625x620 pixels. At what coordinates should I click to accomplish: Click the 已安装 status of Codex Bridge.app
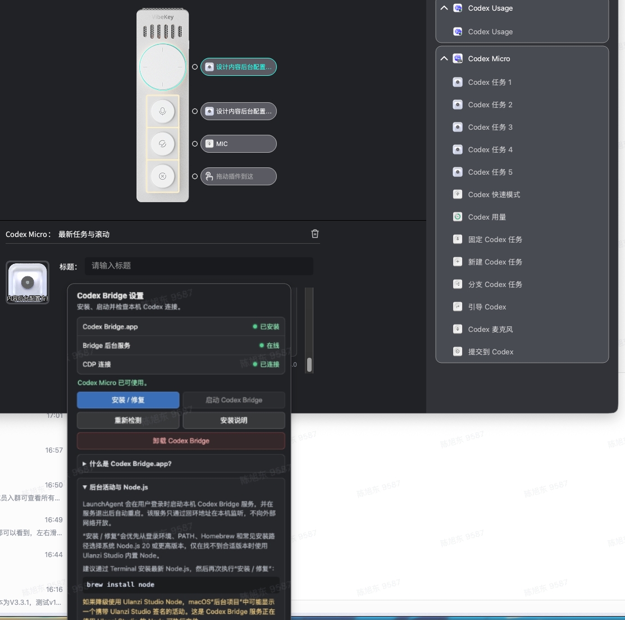(x=266, y=326)
